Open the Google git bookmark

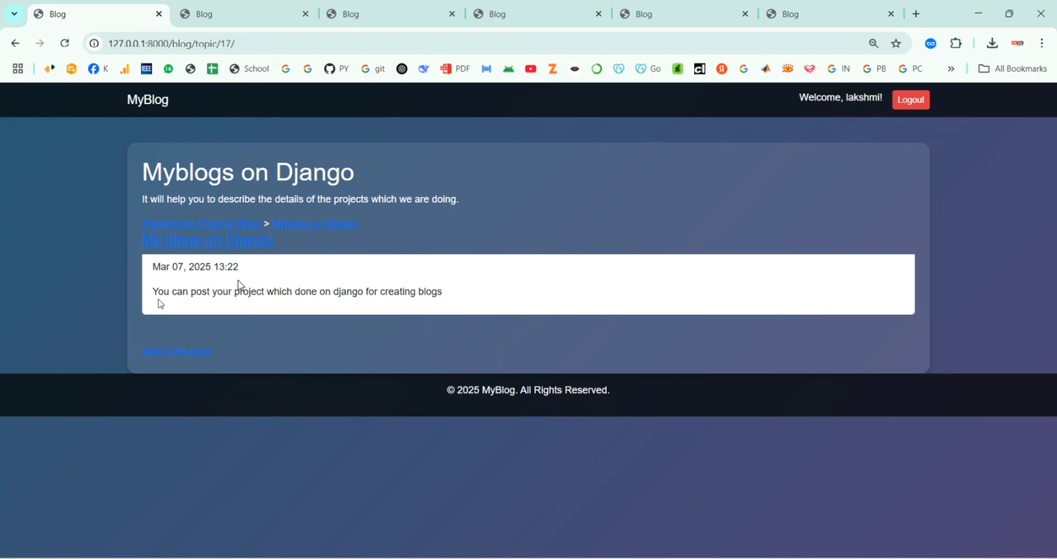point(373,69)
